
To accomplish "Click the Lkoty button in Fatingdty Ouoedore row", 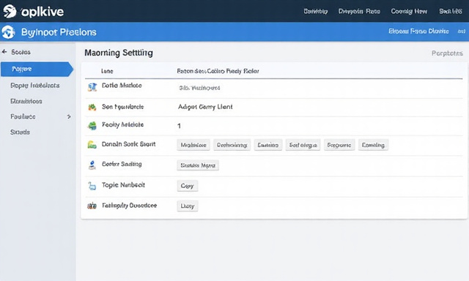I will [x=188, y=206].
